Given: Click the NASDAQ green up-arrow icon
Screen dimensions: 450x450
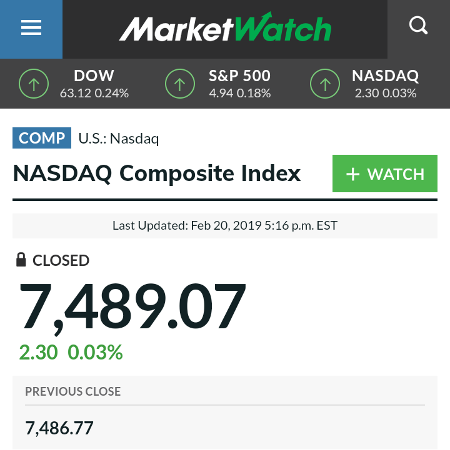Looking at the screenshot, I should (325, 84).
